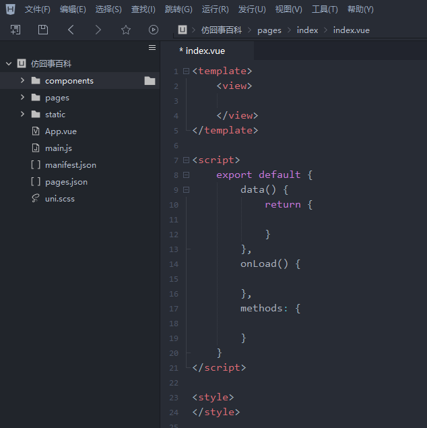This screenshot has height=428, width=427.
Task: Click the closing </script> tag
Action: (219, 368)
